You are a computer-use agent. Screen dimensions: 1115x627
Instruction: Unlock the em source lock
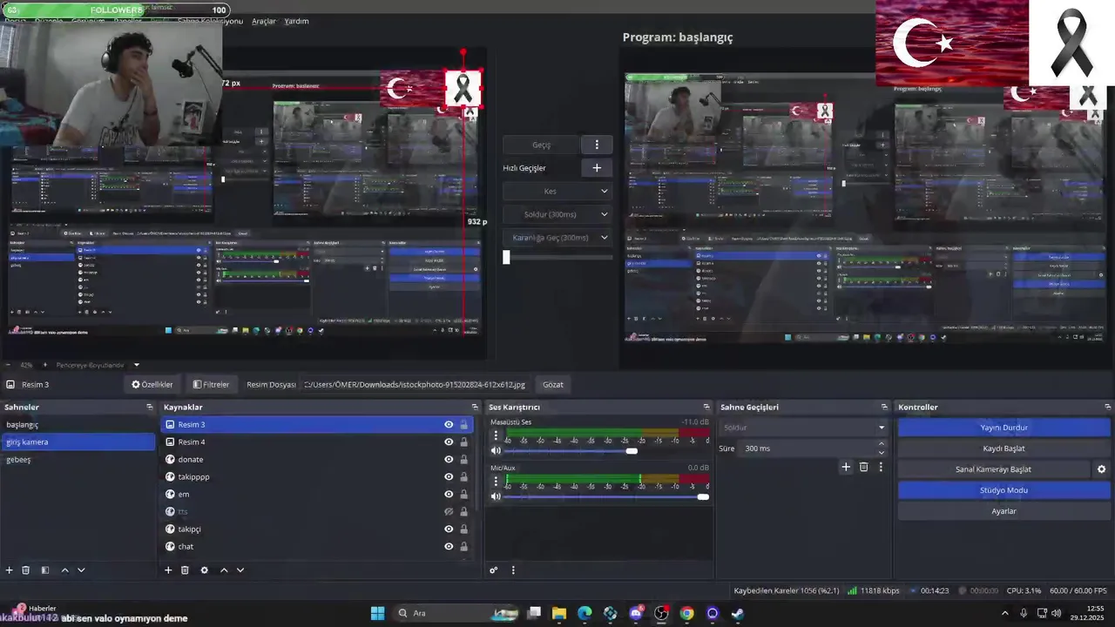[463, 494]
